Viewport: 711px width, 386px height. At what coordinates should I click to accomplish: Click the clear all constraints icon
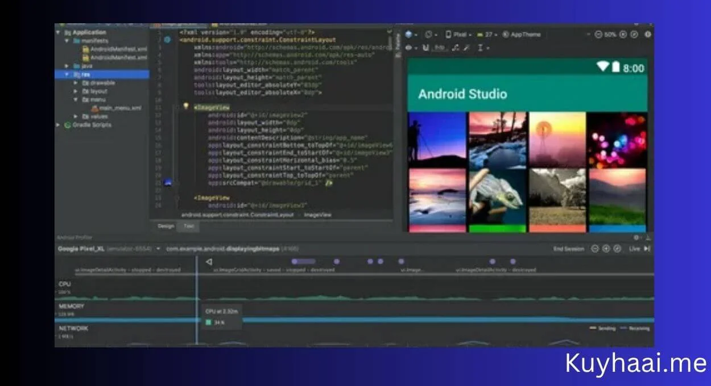click(455, 48)
